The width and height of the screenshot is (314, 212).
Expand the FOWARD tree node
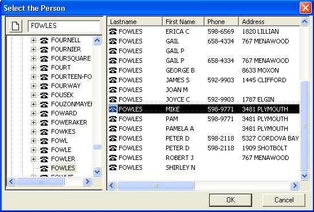(33, 113)
